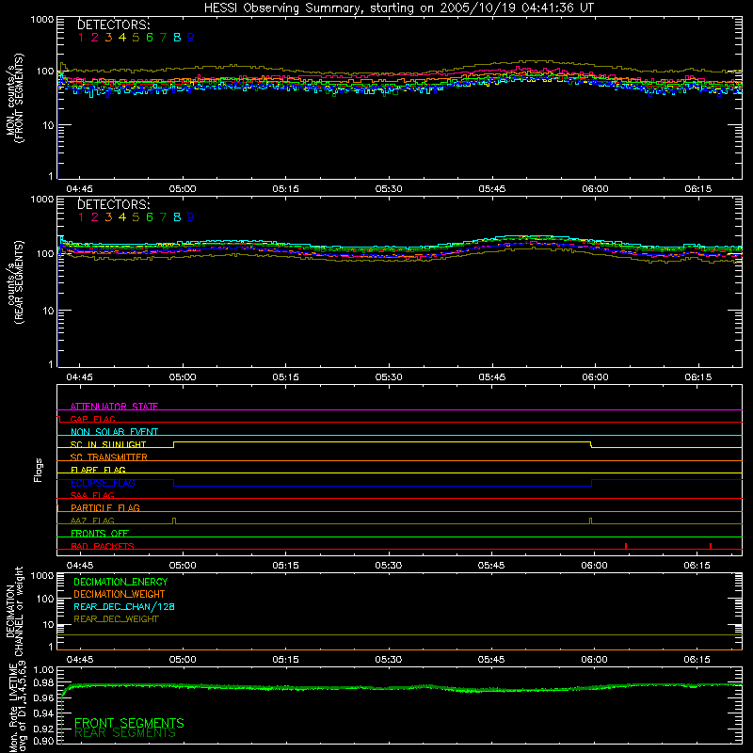
Task: Pick blue detector 9 in rear segments legend
Action: [191, 217]
